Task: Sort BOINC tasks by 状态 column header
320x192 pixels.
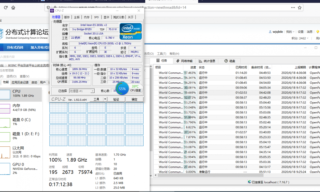Action: pyautogui.click(x=214, y=67)
